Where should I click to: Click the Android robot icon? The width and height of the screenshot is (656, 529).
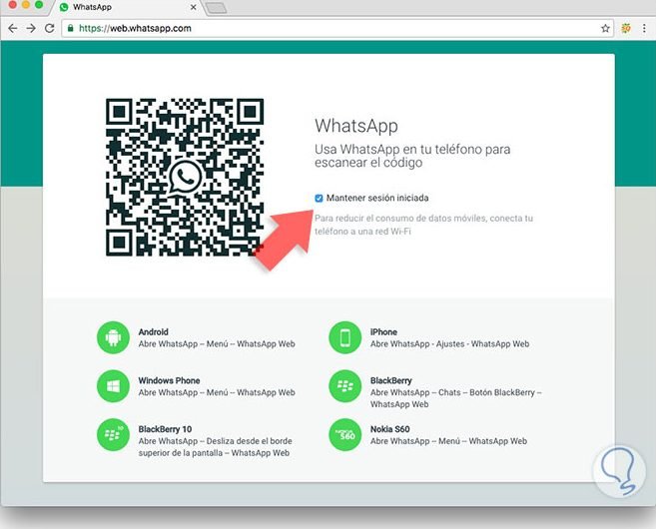[x=113, y=337]
